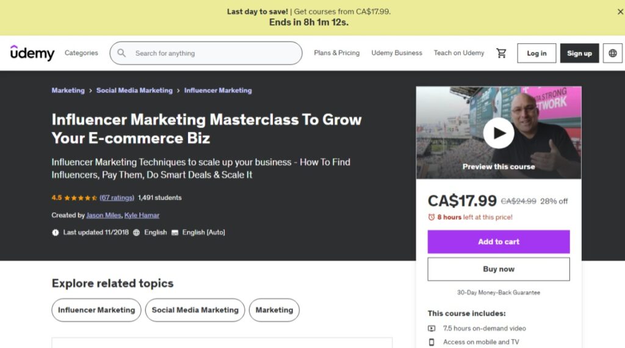Click the search magnifier icon
Viewport: 625px width, 348px height.
(x=121, y=53)
